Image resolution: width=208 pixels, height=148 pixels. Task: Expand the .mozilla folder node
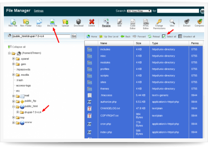tap(13, 75)
